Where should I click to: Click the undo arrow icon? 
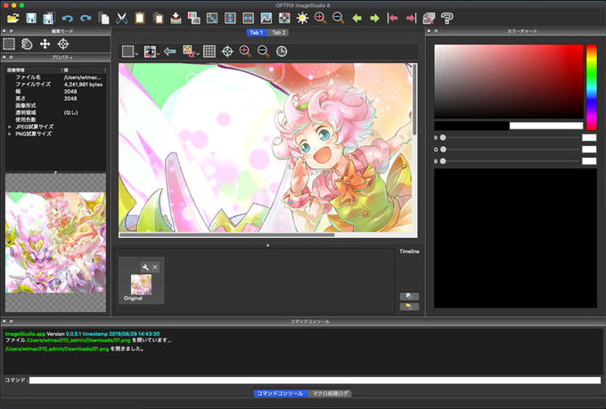pyautogui.click(x=67, y=18)
